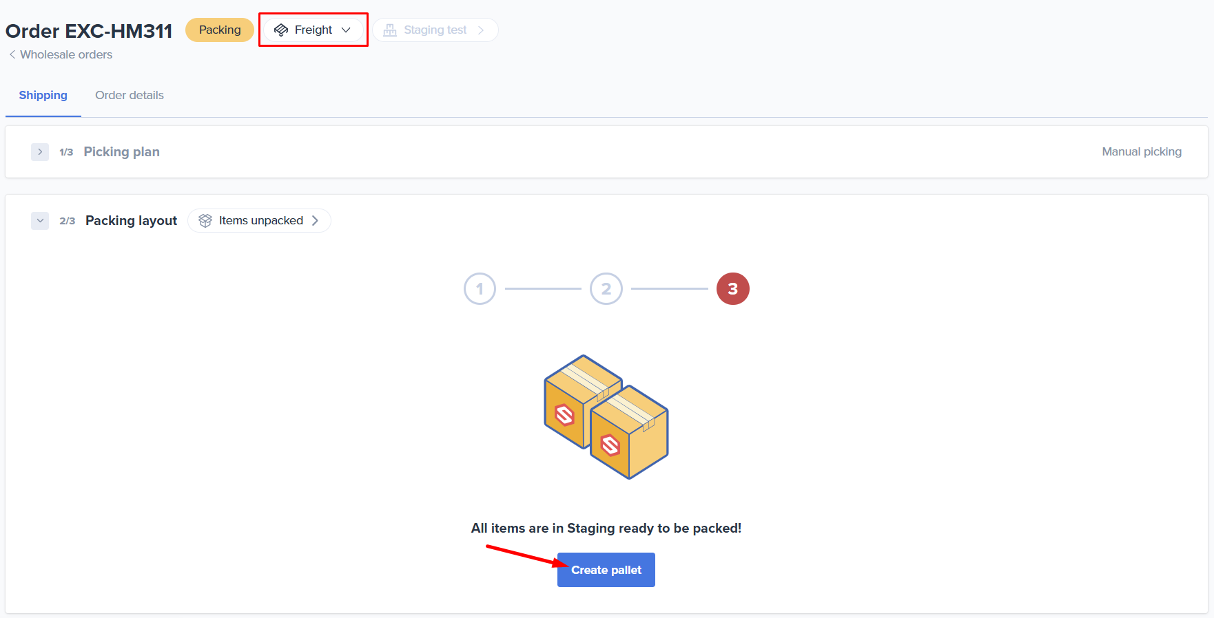Click the Items unpacked box icon

205,221
